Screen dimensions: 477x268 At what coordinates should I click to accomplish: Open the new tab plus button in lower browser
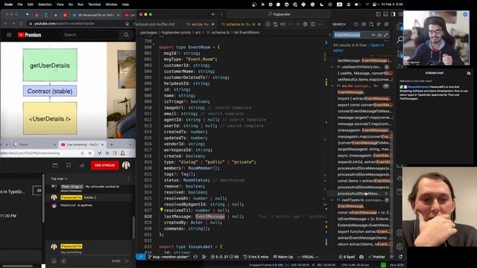(112, 144)
